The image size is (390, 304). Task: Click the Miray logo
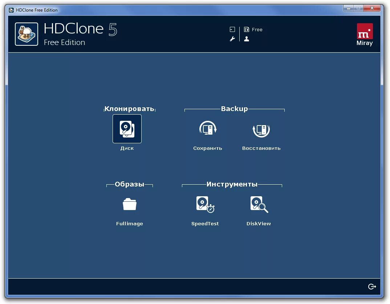point(365,34)
